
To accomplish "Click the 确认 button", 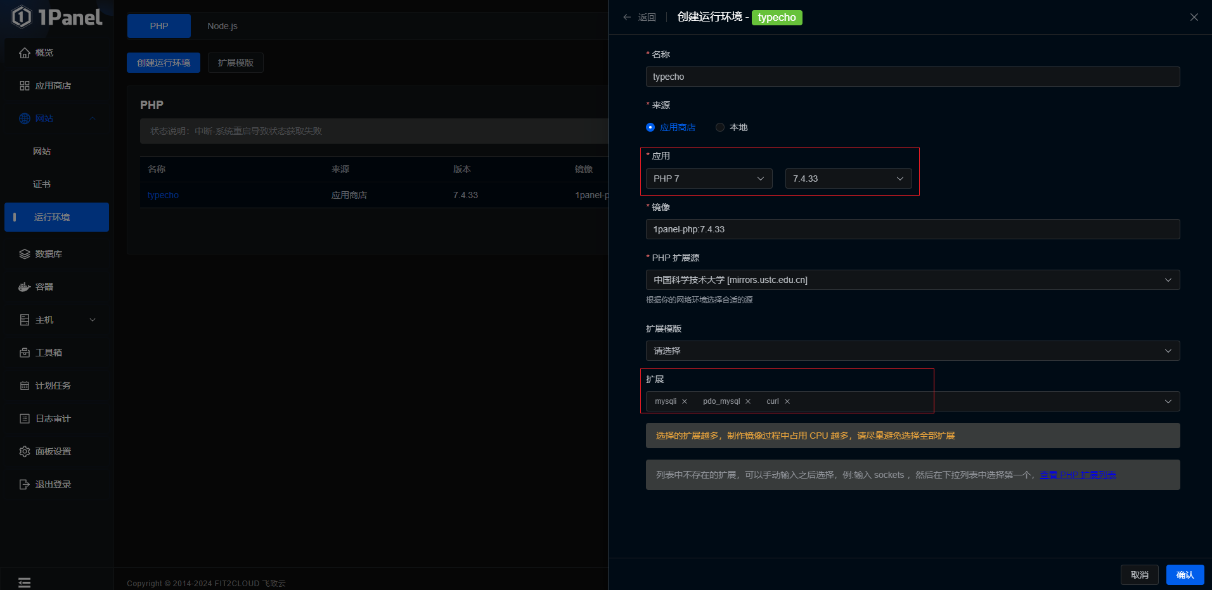I will 1185,575.
